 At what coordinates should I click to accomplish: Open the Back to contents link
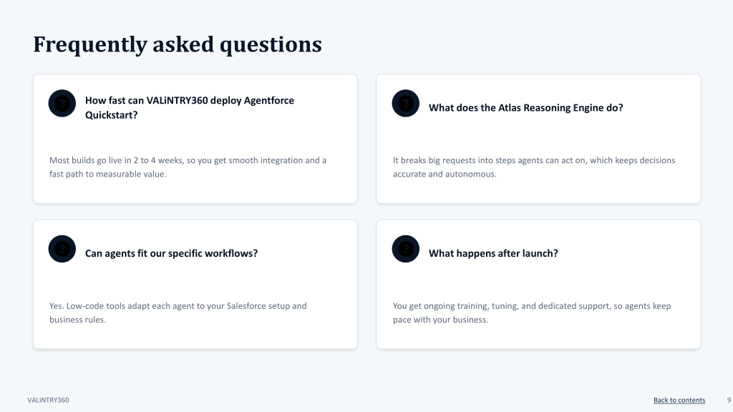(679, 401)
